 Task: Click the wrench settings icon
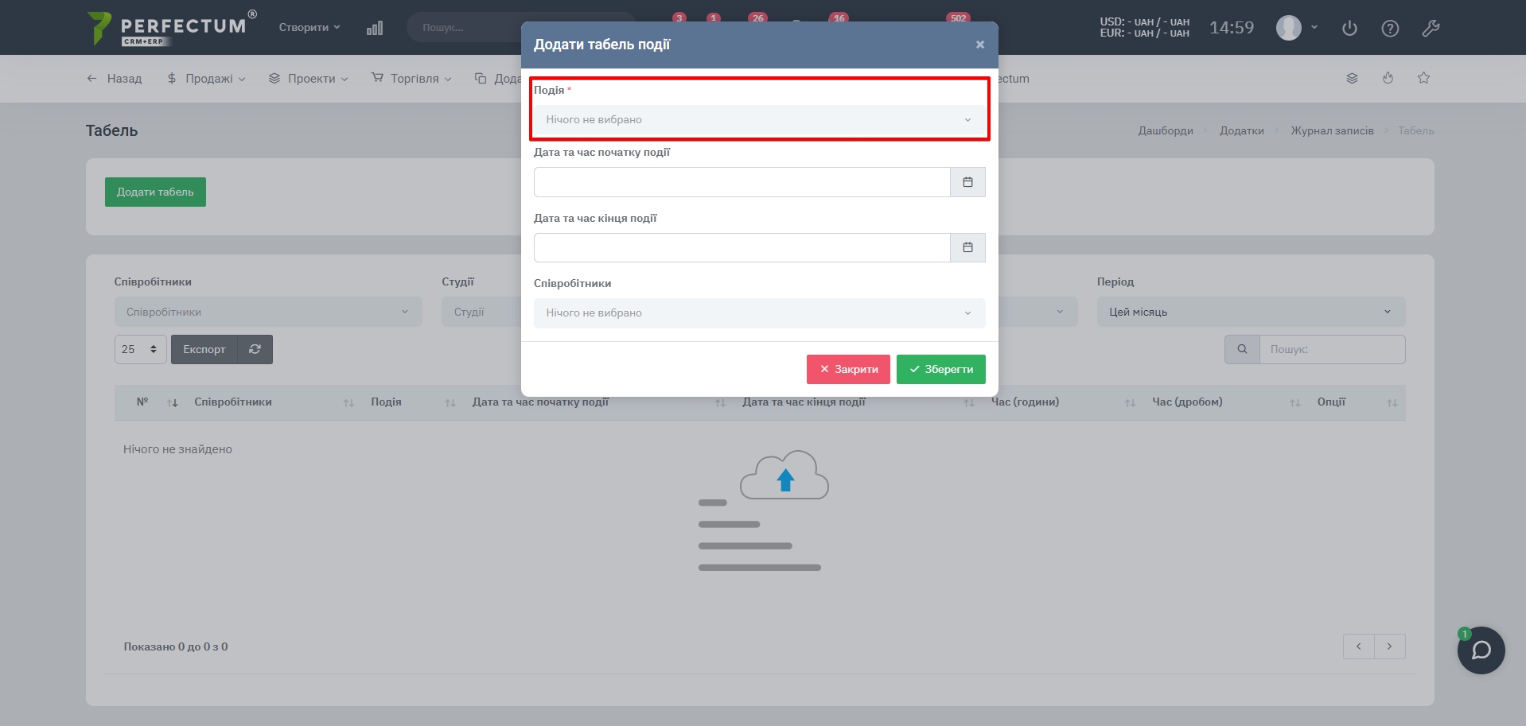pos(1431,29)
